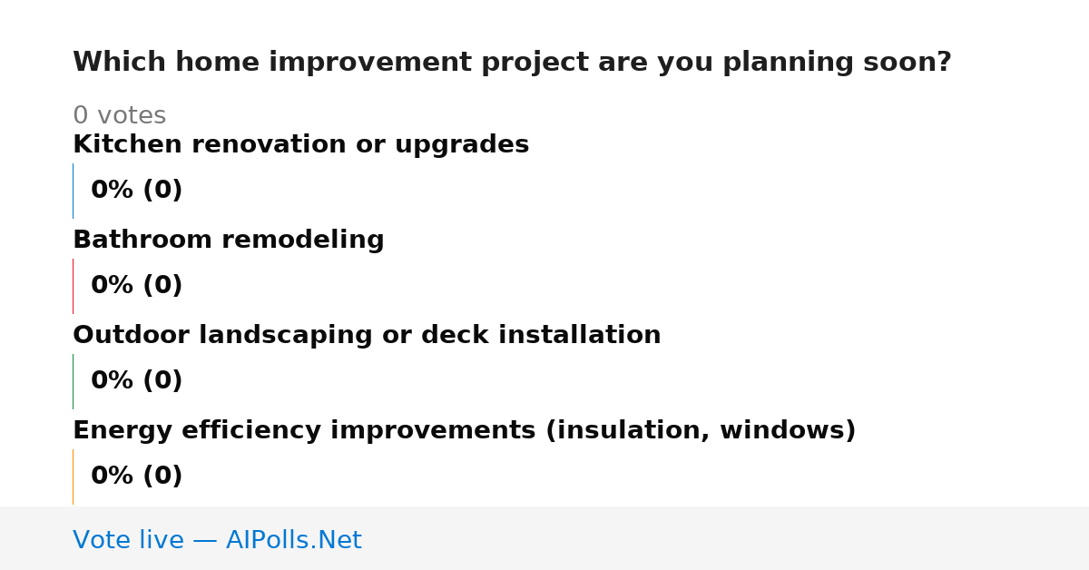
Task: Click the 'Vote live' words in the footer
Action: [128, 541]
